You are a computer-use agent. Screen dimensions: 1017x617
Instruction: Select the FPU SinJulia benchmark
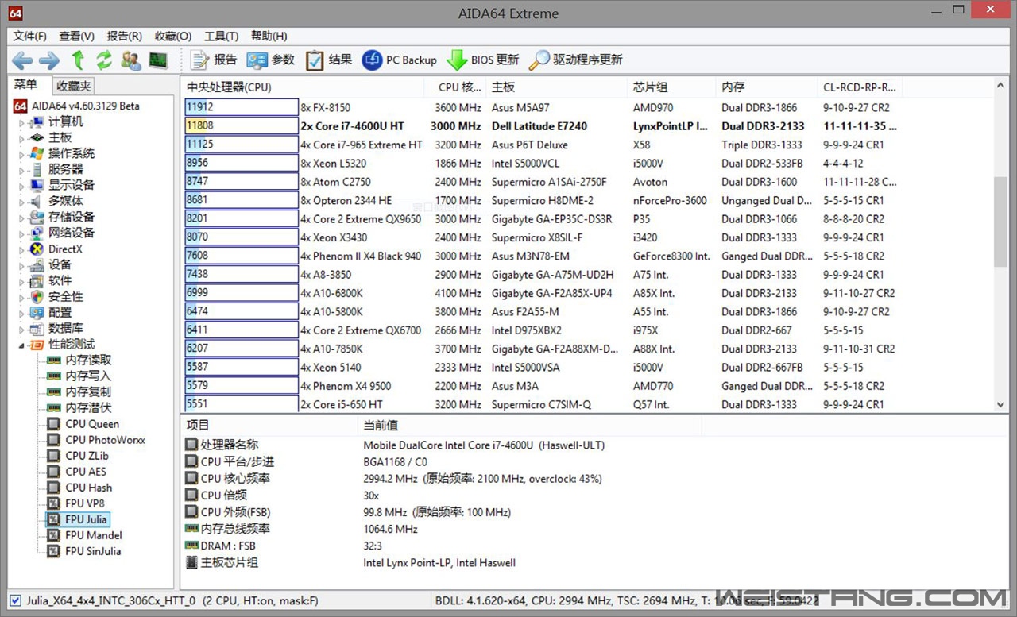coord(93,551)
